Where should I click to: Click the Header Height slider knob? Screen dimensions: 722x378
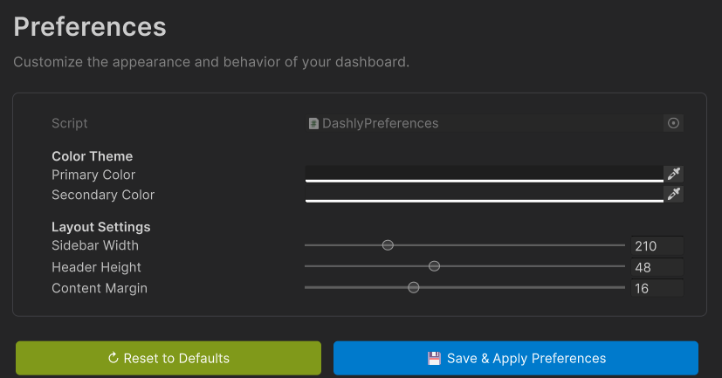(434, 266)
